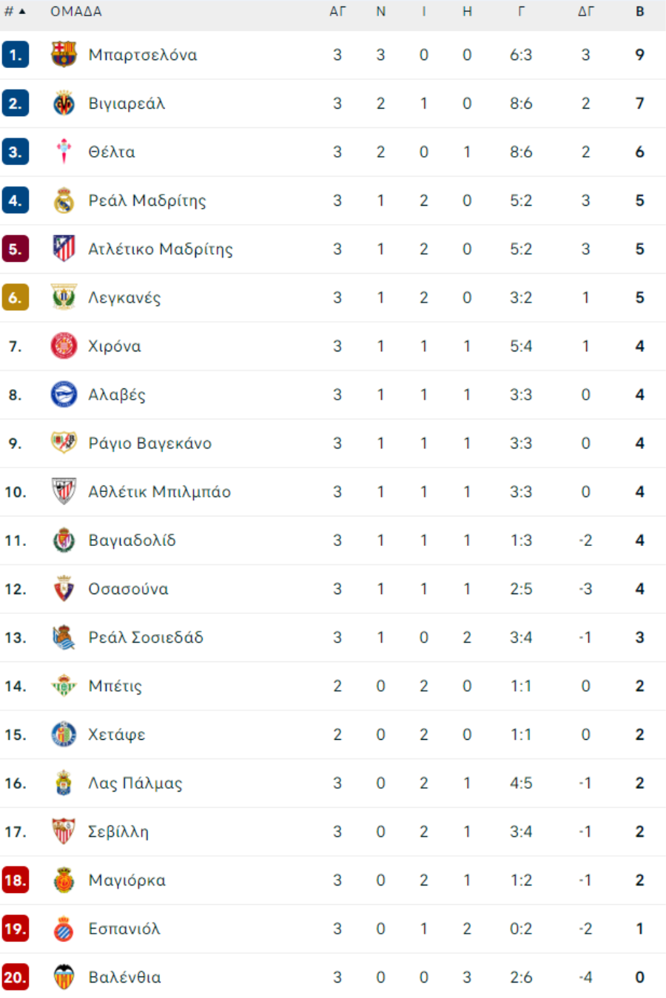Click the gold position 6 badge
666x998 pixels.
click(16, 298)
